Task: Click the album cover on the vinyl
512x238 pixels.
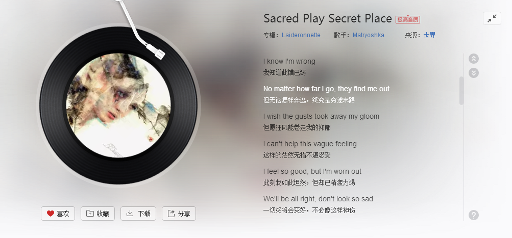Action: (118, 105)
